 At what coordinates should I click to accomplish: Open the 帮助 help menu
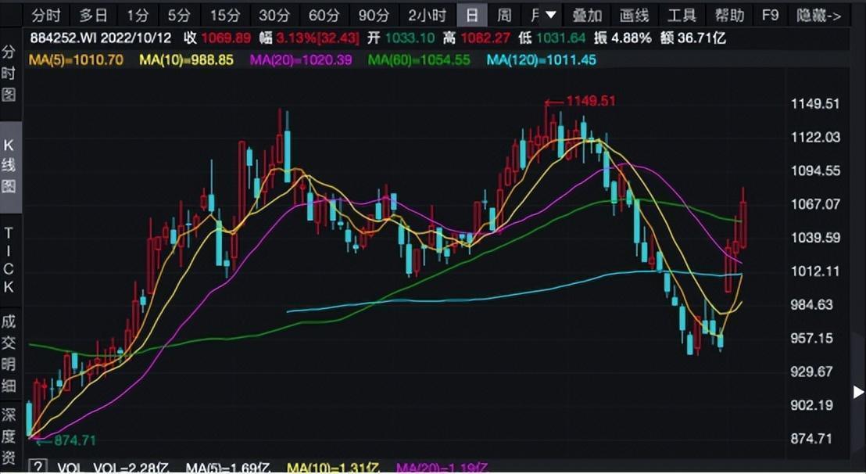pyautogui.click(x=729, y=15)
